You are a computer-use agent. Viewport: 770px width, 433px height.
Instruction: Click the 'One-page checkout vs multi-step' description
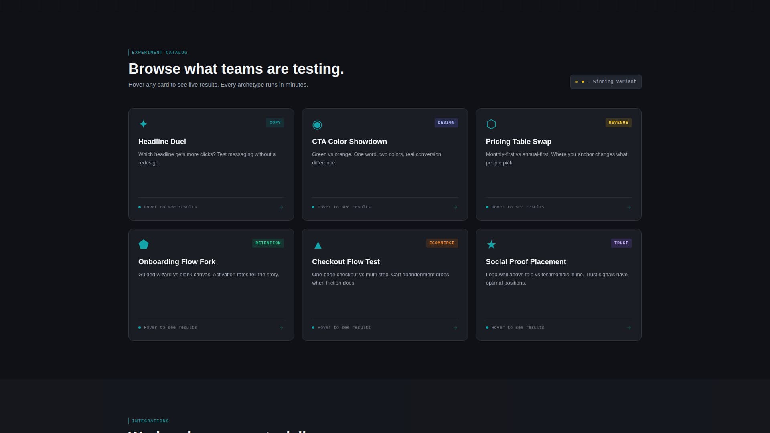(381, 279)
